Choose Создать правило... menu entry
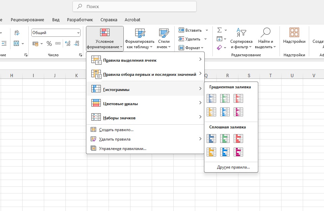Screen dimensions: 324x211 point(145,130)
